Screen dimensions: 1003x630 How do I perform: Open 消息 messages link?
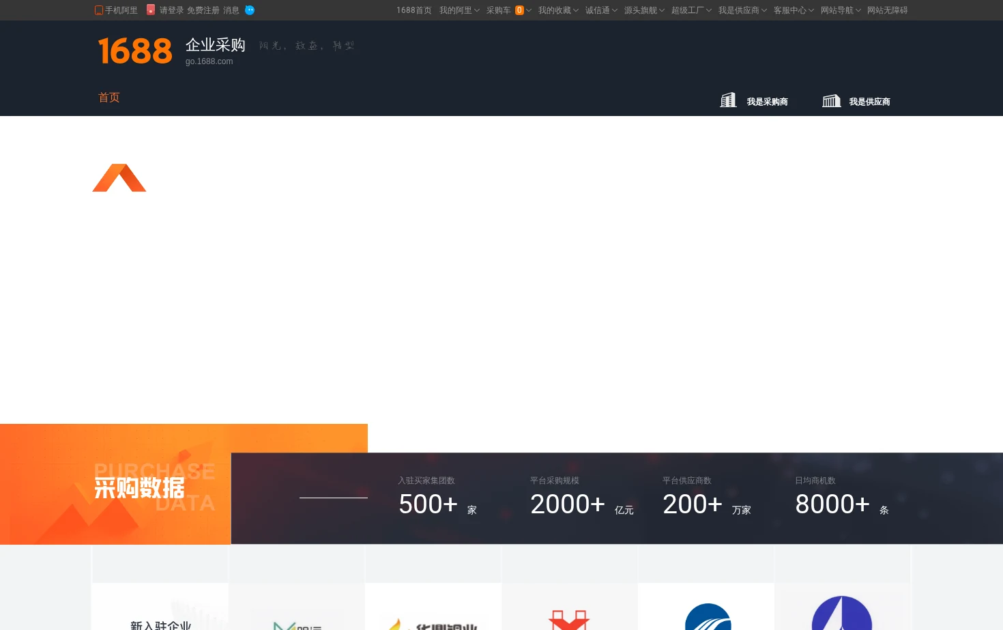231,10
